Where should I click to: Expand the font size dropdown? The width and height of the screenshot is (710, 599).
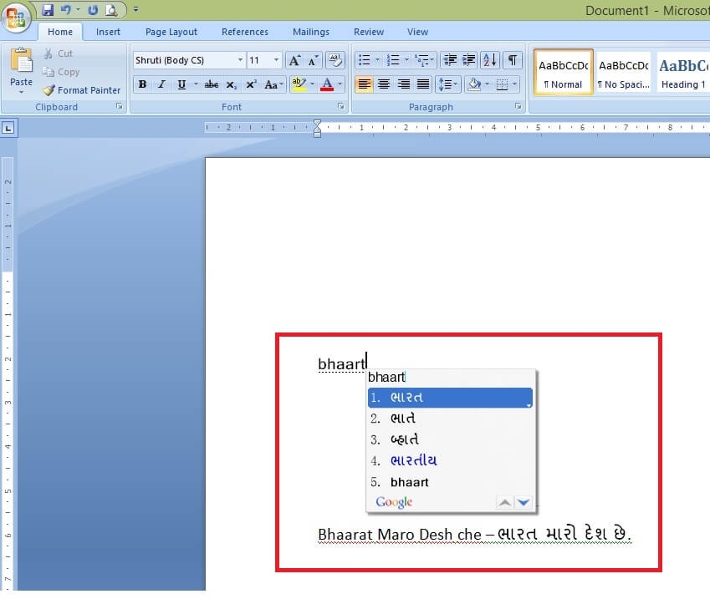coord(276,60)
